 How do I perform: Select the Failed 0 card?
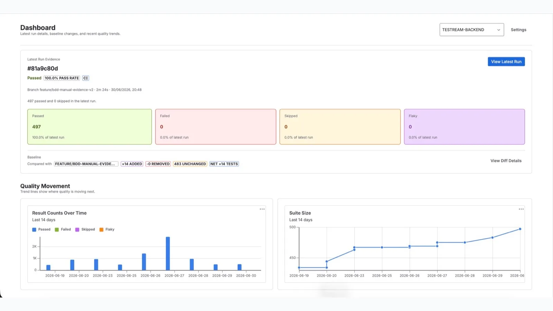[x=216, y=127]
